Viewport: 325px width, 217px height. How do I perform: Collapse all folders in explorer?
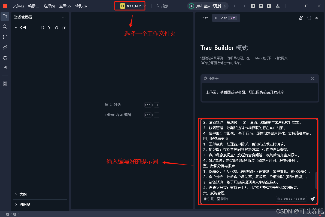point(64,28)
